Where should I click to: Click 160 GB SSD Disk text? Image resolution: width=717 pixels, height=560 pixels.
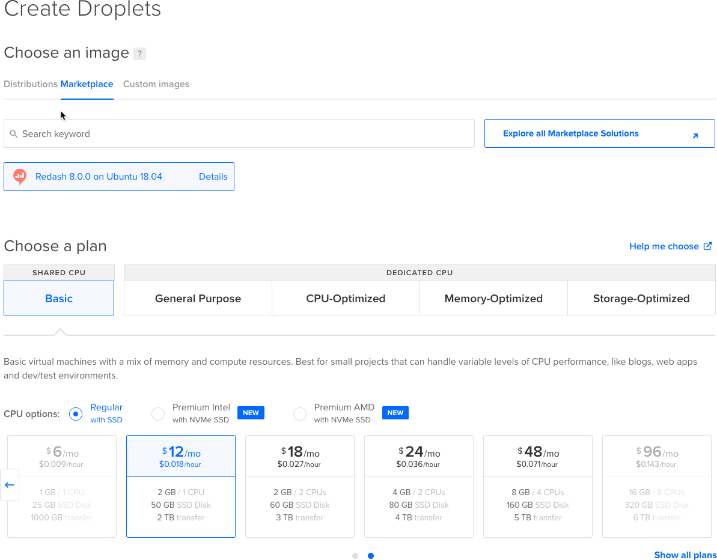pyautogui.click(x=538, y=505)
